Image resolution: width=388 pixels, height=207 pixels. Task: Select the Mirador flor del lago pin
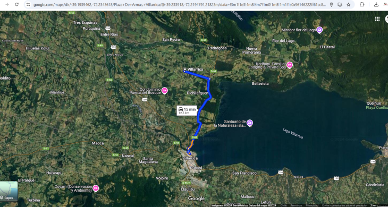pos(320,30)
